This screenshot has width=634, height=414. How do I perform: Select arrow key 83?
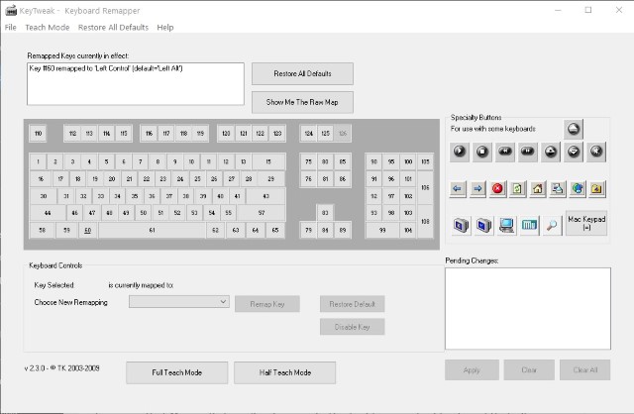click(325, 213)
